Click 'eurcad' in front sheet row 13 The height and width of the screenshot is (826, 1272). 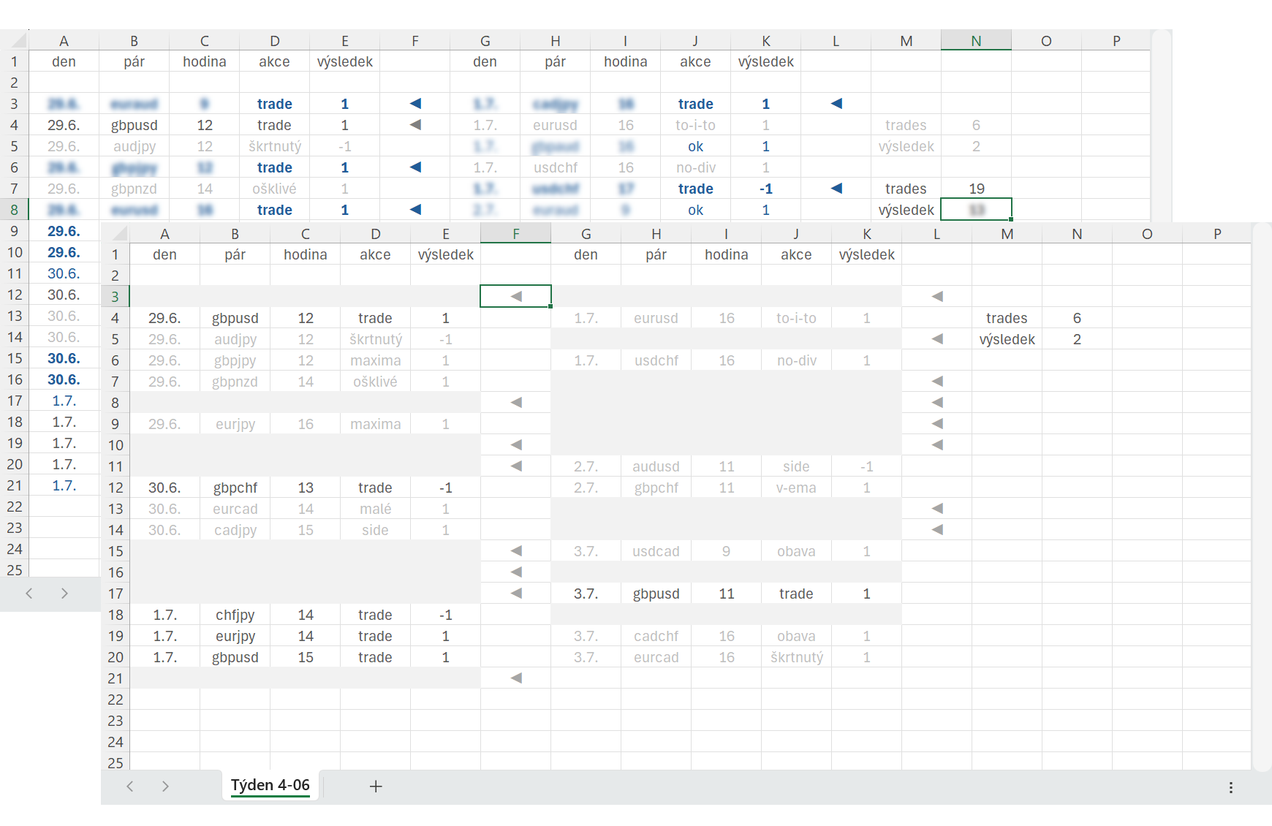235,509
